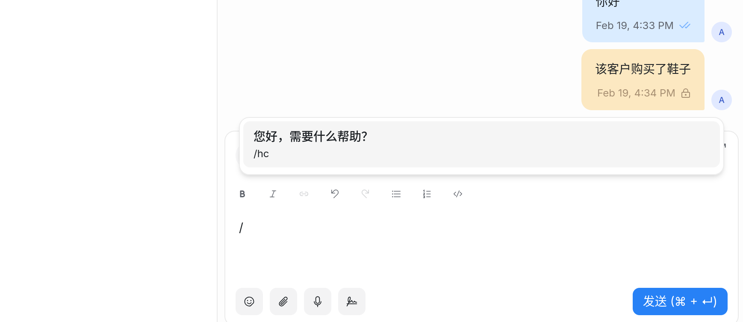Click the private note 该客户购买了鞋子
Screen dimensions: 743x322
pos(643,69)
